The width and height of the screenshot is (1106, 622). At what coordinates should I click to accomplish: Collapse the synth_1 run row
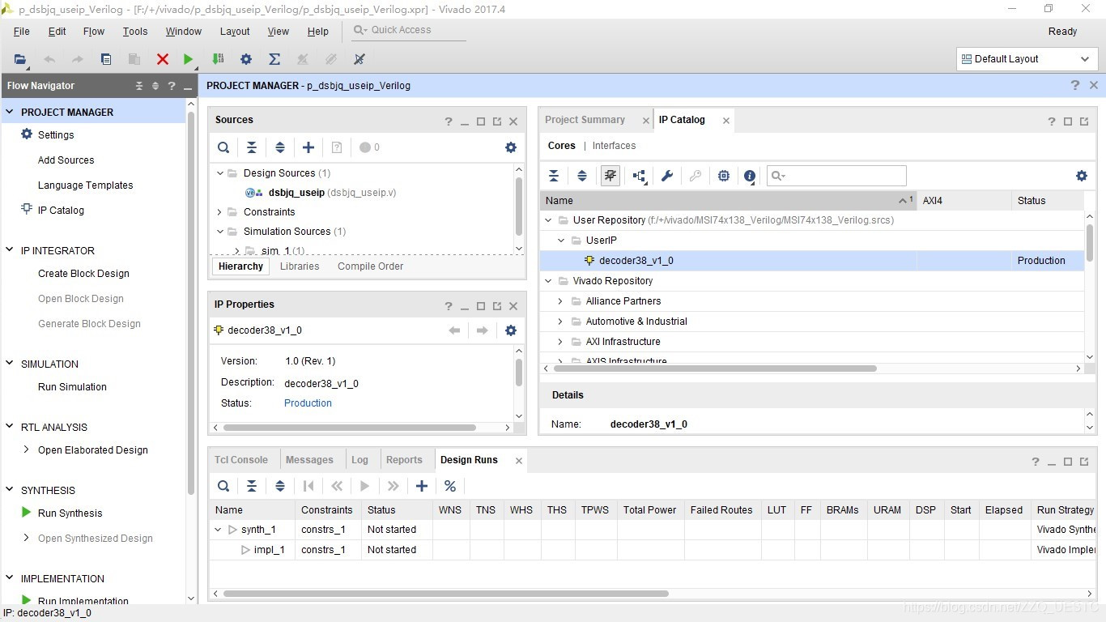click(x=218, y=530)
